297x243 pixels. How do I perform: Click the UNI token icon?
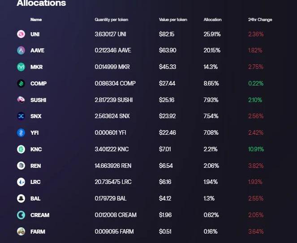21,34
